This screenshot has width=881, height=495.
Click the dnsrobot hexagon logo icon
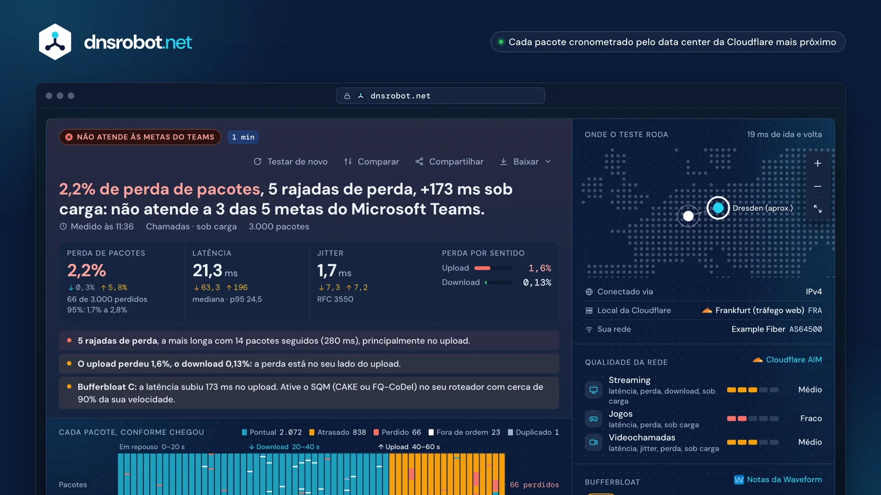tap(55, 42)
